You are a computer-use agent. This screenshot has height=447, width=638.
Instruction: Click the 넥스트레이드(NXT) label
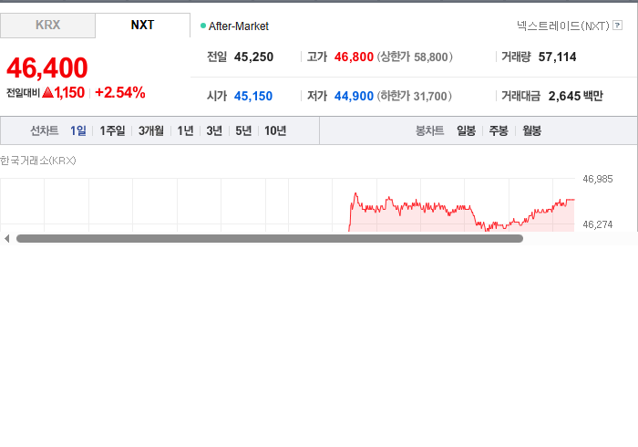click(x=562, y=26)
